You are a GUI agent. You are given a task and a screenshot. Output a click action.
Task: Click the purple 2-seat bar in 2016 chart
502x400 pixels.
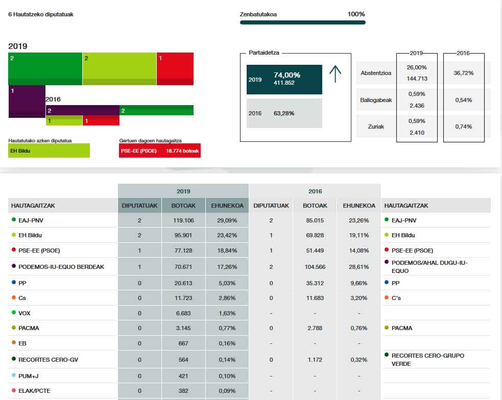[x=83, y=110]
